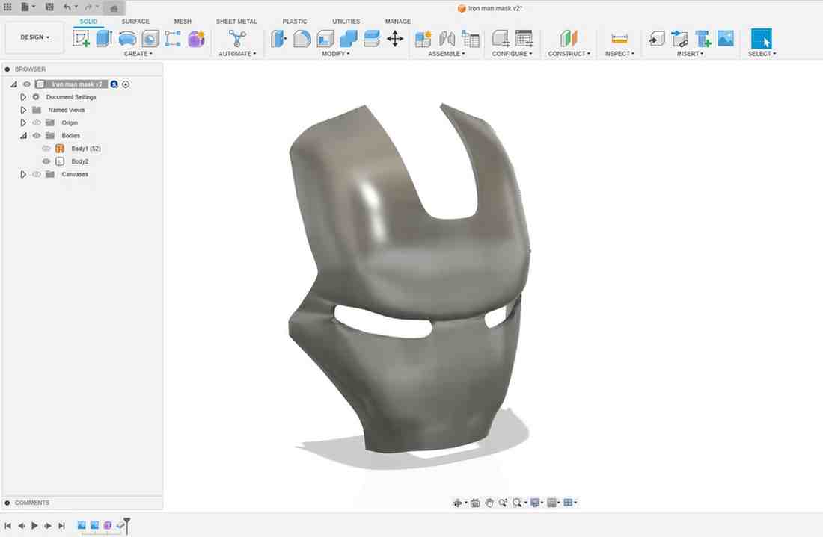Click the bolt-with-plus Insert icon
This screenshot has height=537, width=823.
tap(703, 39)
